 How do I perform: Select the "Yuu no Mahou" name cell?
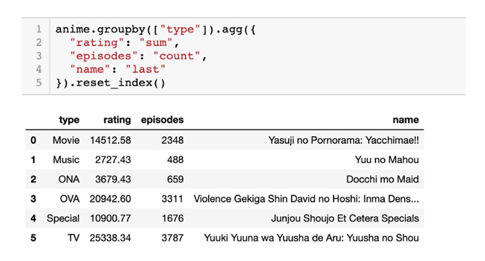[387, 160]
